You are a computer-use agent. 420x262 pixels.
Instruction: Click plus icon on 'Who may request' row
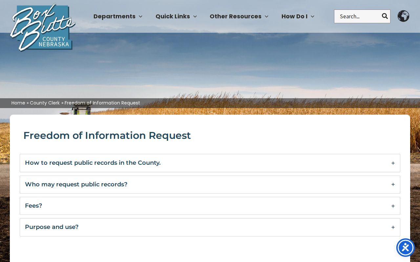pos(393,184)
